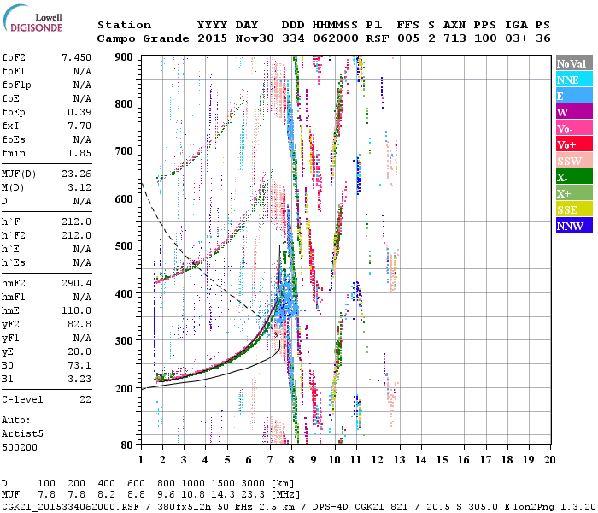Click the h`Es N/A value
This screenshot has height=513, width=598.
[x=82, y=263]
